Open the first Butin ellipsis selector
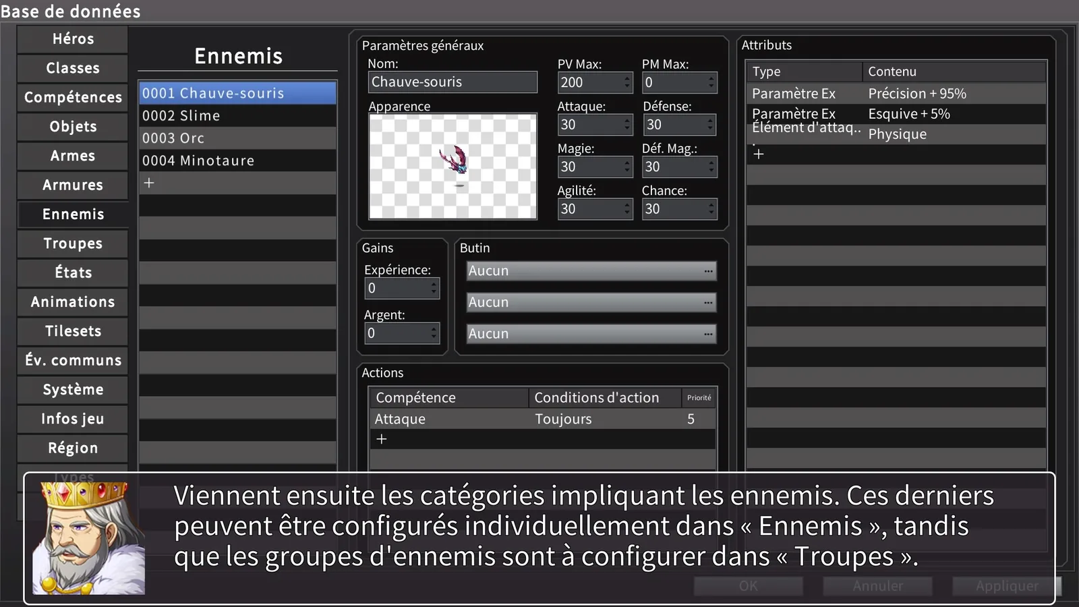 point(708,271)
